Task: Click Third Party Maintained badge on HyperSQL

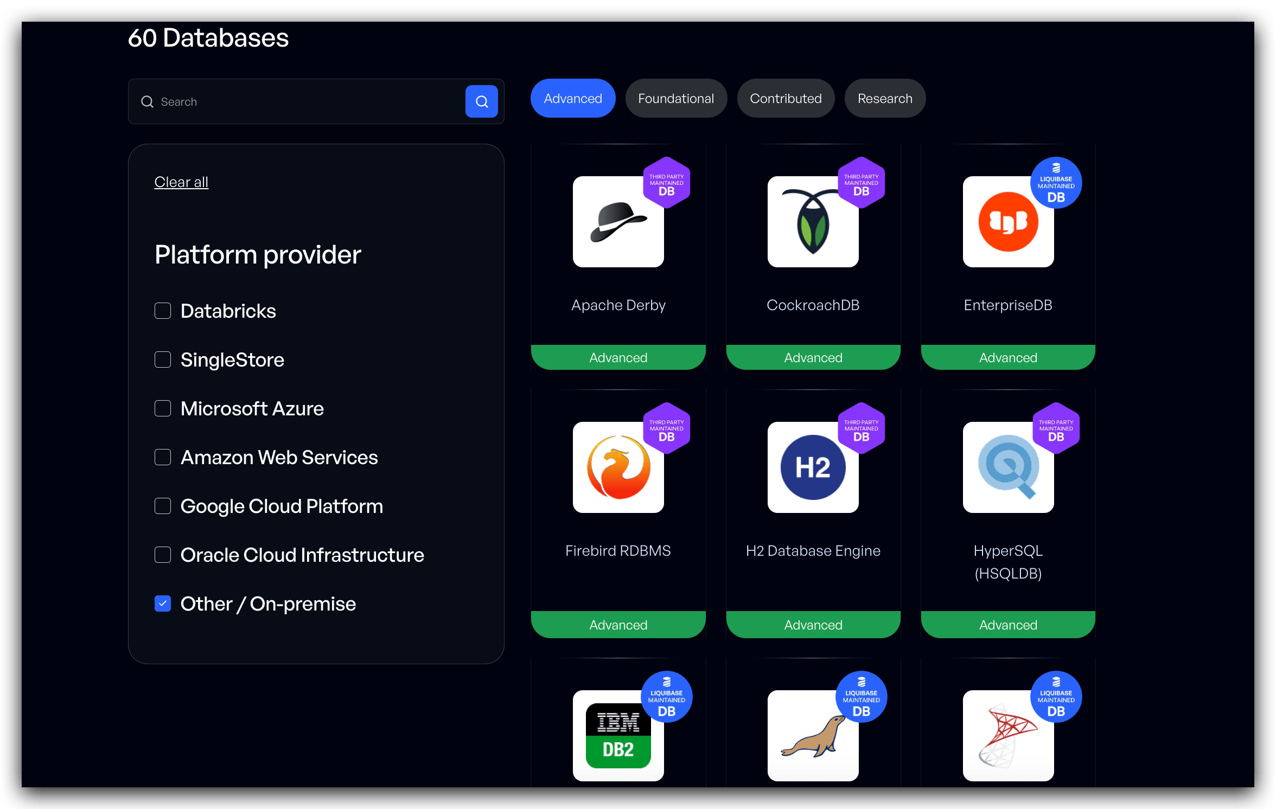Action: (1056, 428)
